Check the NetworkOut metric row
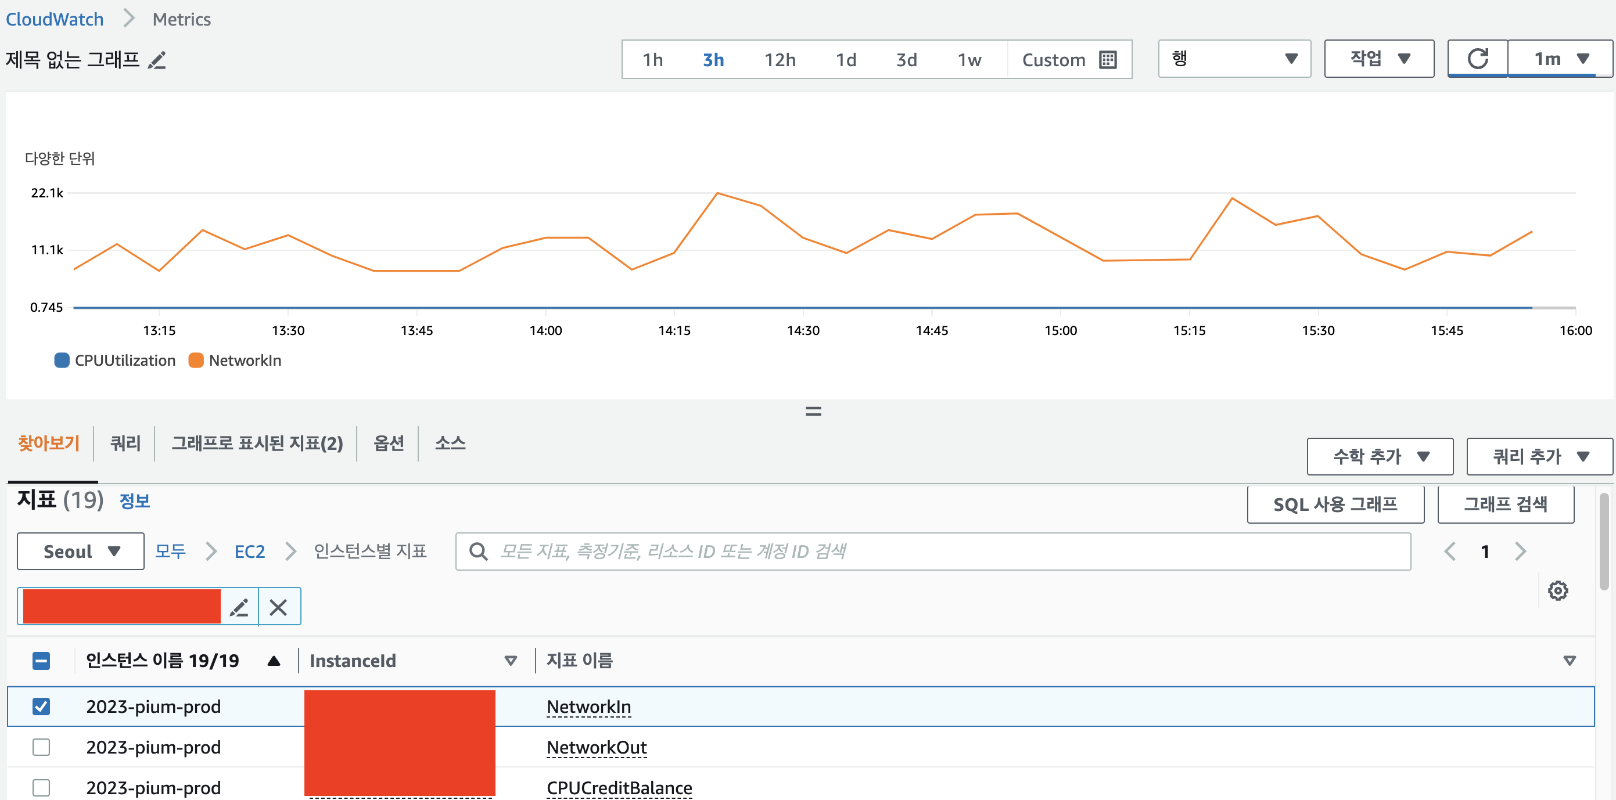 pos(41,747)
